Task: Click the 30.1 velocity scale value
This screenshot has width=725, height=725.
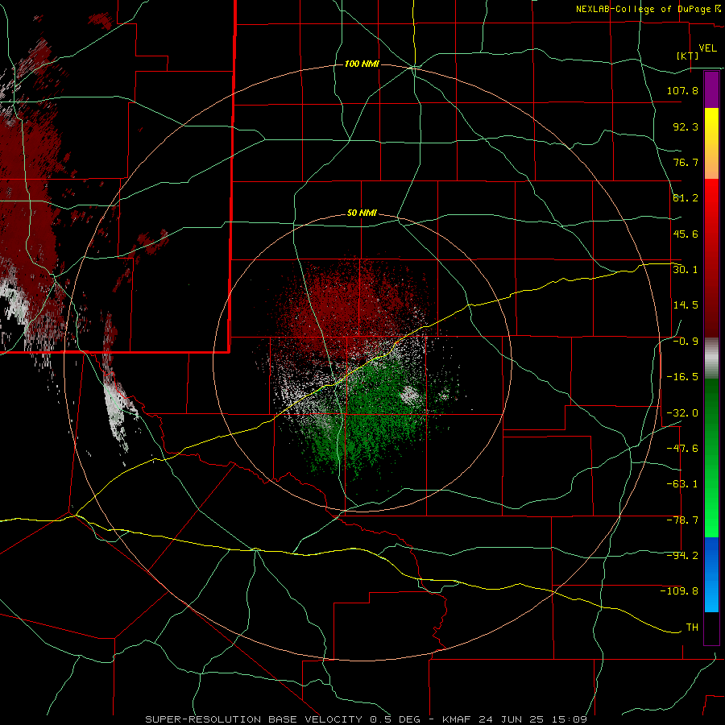Action: [686, 269]
